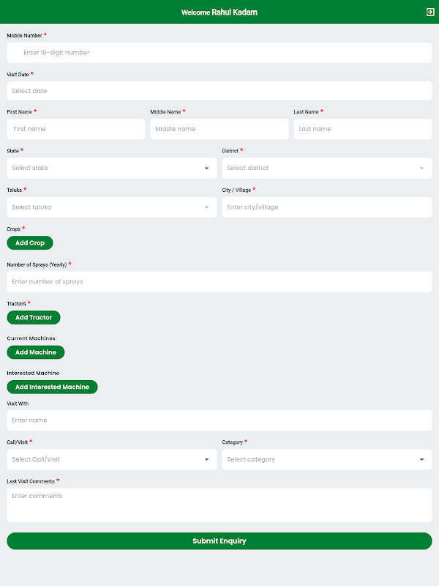Click the Number of Sprays field

point(219,282)
